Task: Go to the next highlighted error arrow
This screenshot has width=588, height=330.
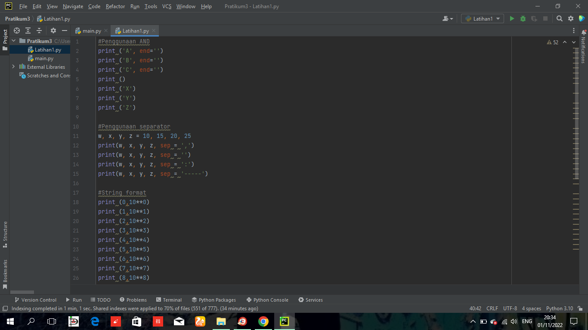Action: click(x=574, y=42)
